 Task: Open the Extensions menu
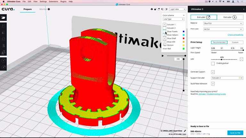coord(53,1)
